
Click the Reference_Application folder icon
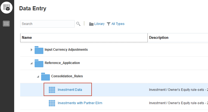pyautogui.click(x=39, y=63)
